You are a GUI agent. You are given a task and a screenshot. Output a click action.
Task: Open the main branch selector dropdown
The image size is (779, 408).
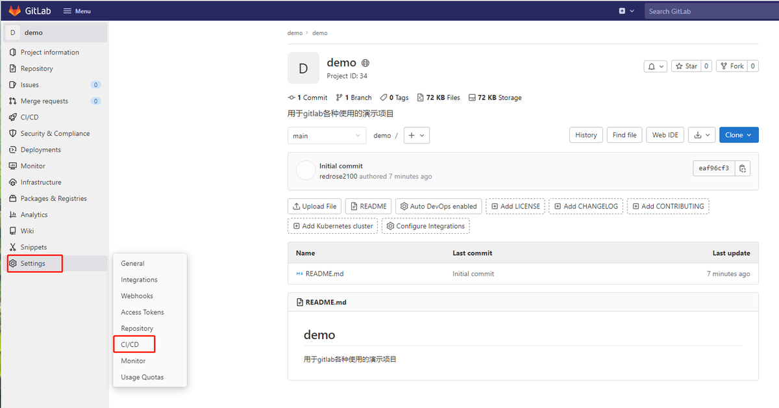(327, 135)
